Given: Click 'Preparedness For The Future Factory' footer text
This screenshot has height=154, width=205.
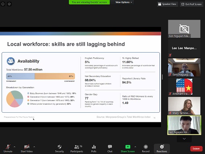Looking at the screenshot, I should 19,117.
